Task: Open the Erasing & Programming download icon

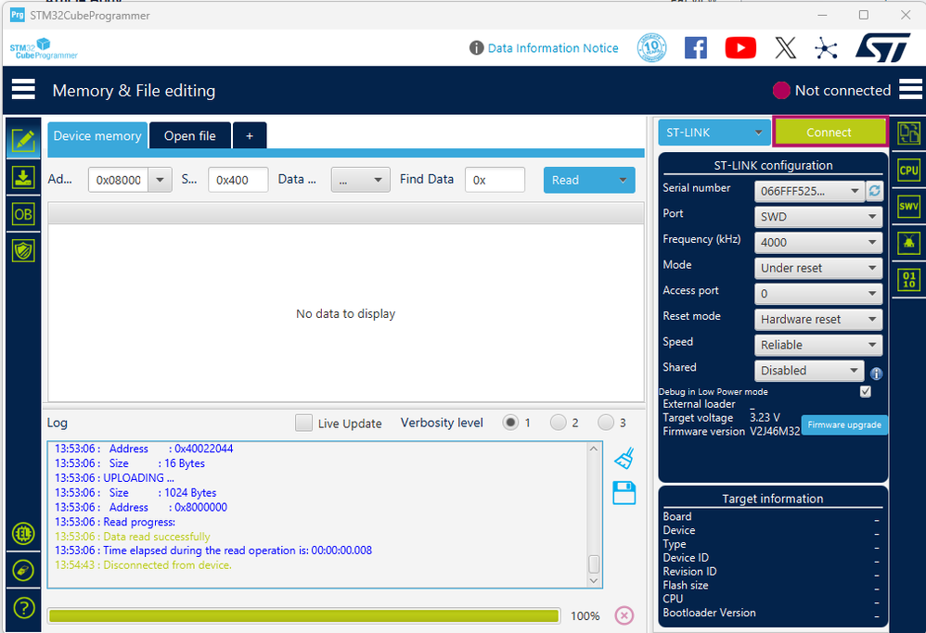Action: pos(23,178)
